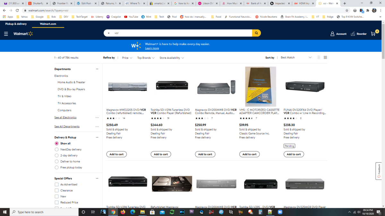Switch to the HDMI Input browser tab
This screenshot has width=385, height=216.
304,4
